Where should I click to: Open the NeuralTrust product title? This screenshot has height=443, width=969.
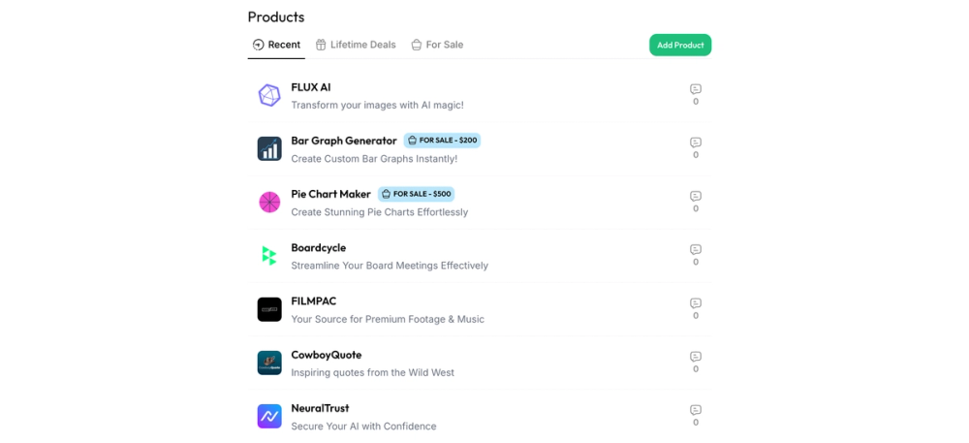(320, 408)
